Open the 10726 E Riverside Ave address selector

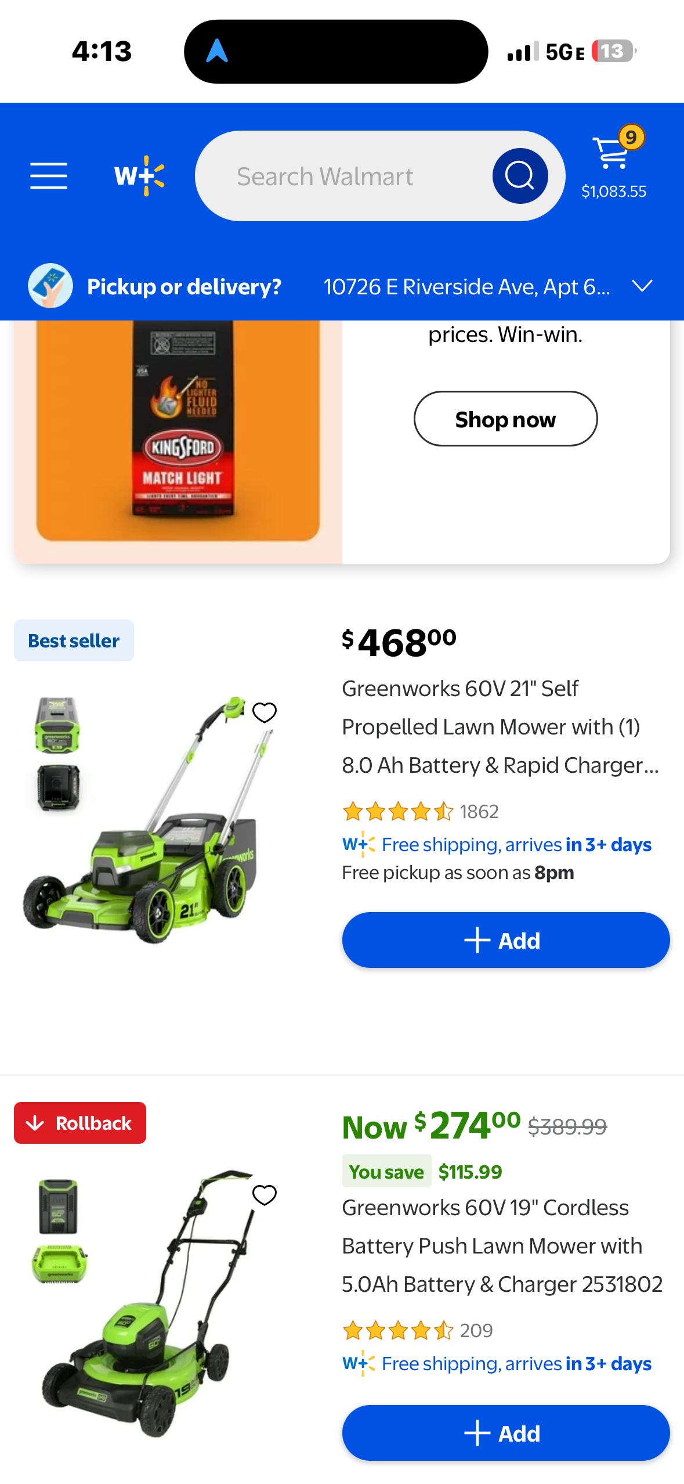[x=466, y=287]
